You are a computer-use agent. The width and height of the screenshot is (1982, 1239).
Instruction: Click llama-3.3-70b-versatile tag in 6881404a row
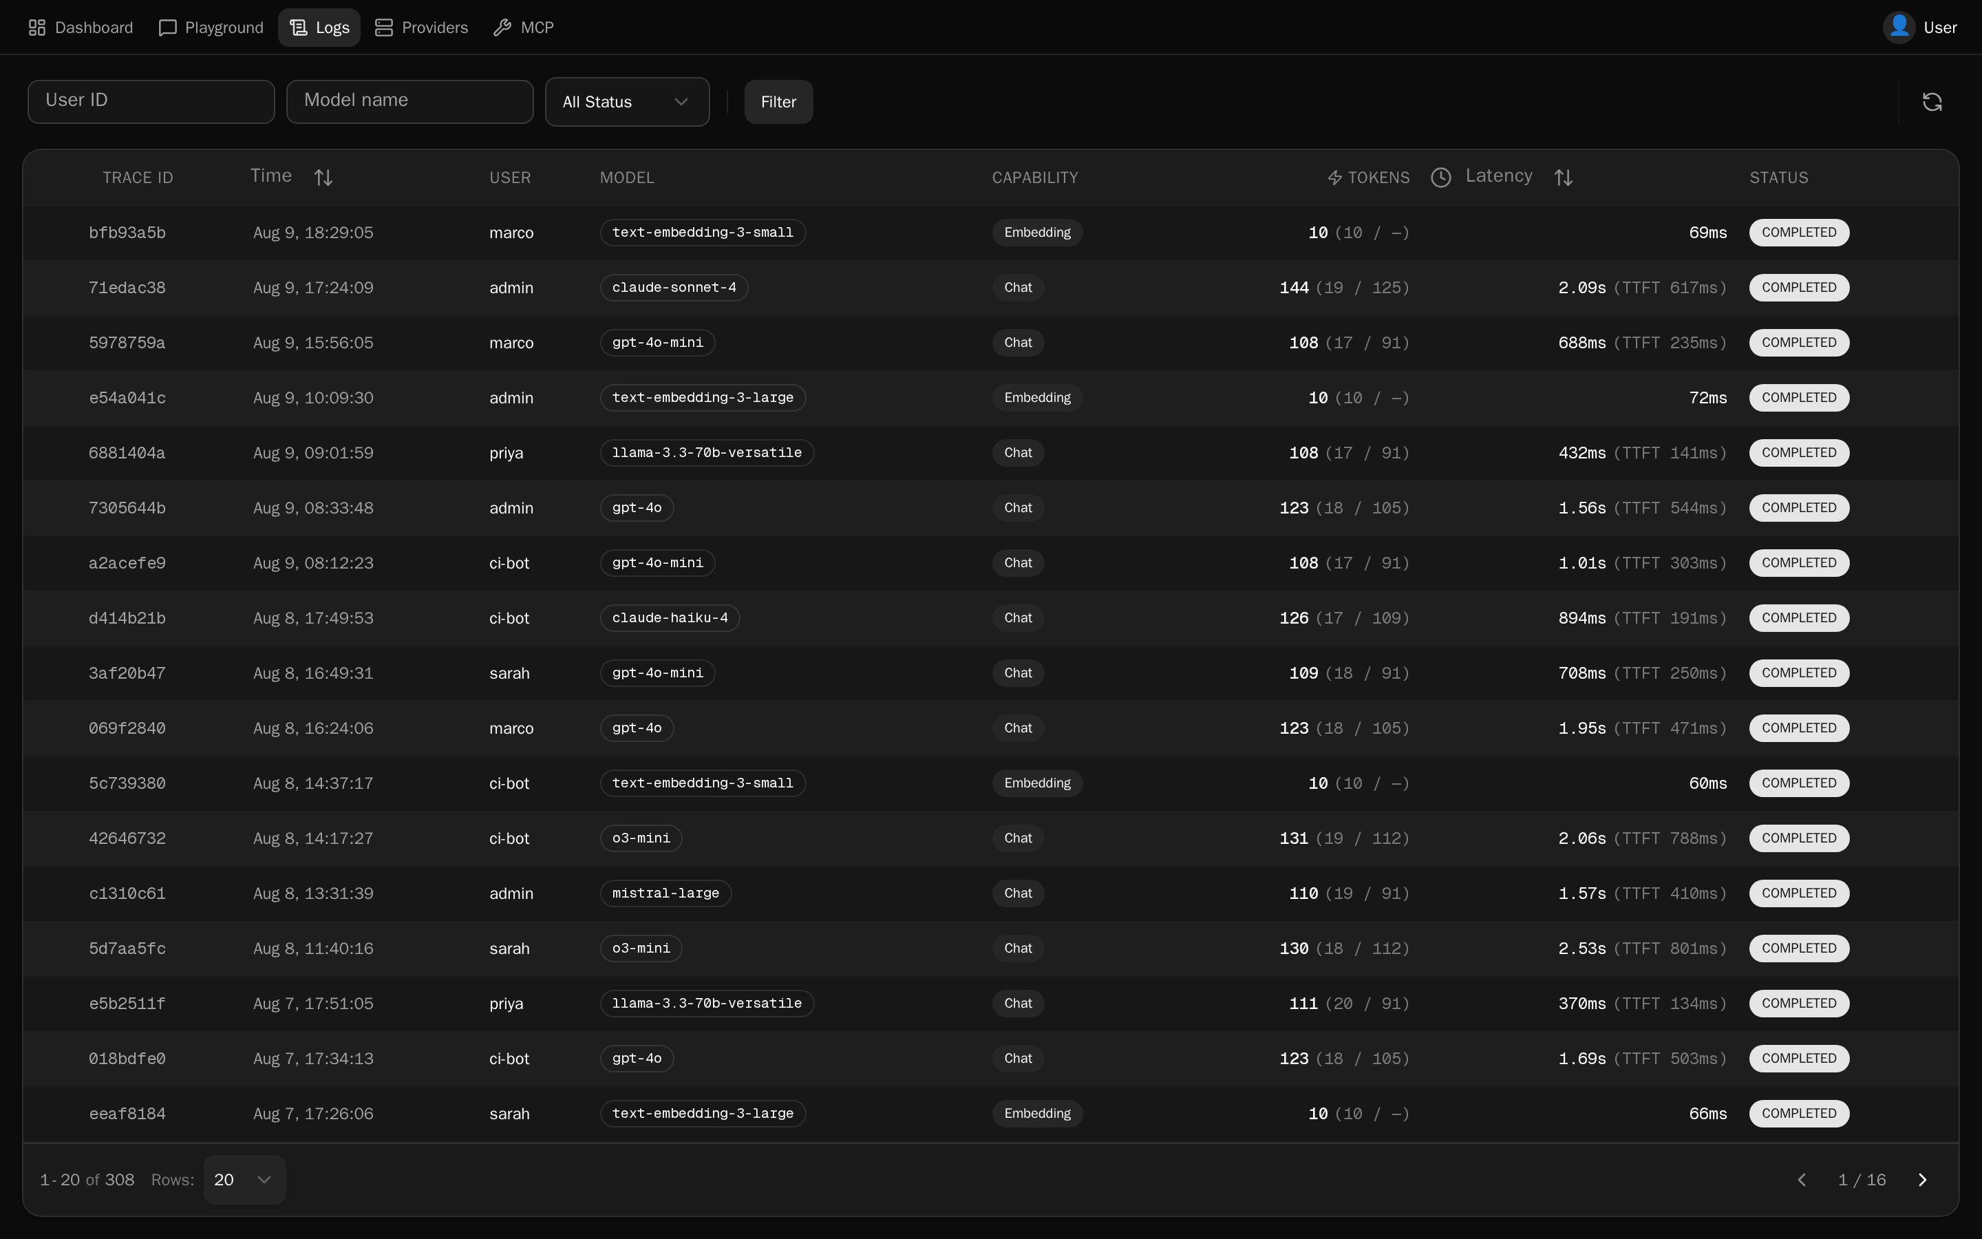[x=707, y=452]
